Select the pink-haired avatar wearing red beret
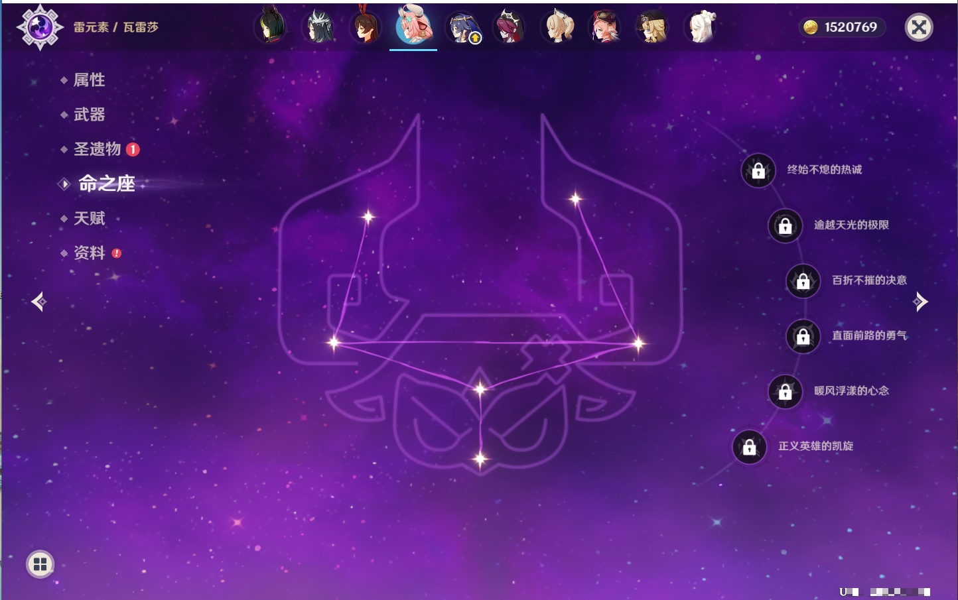This screenshot has width=958, height=600. (x=605, y=27)
